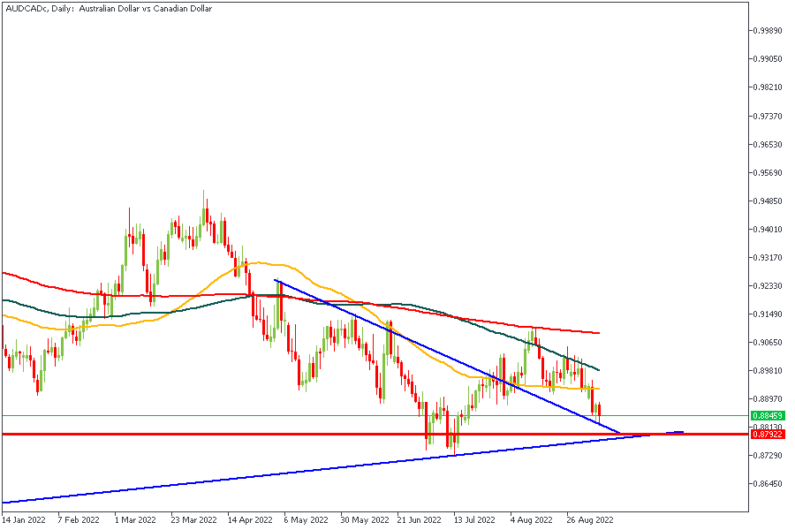This screenshot has height=530, width=795.
Task: Click the 14 Jan 2022 date label
Action: pyautogui.click(x=23, y=520)
